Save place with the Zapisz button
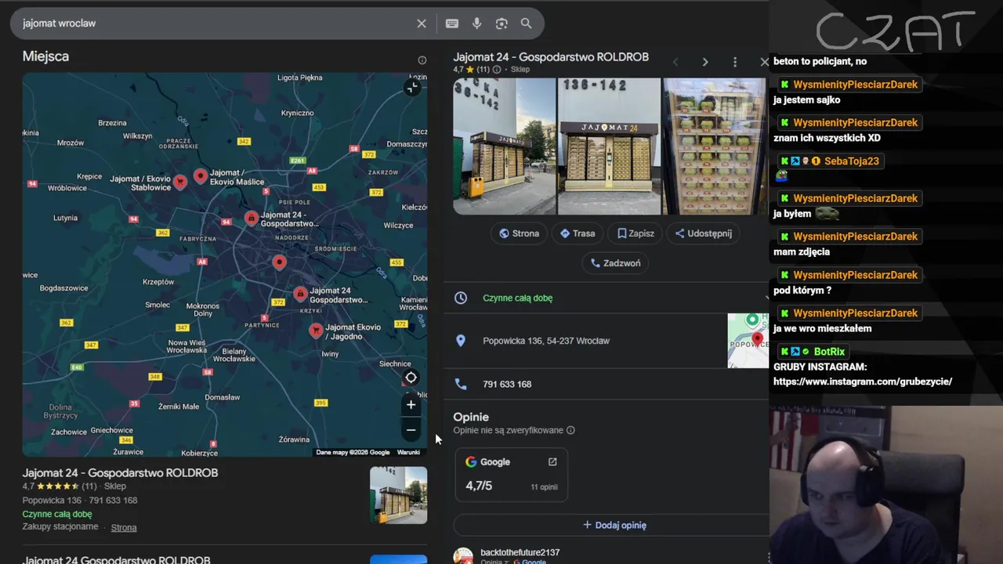 coord(635,233)
